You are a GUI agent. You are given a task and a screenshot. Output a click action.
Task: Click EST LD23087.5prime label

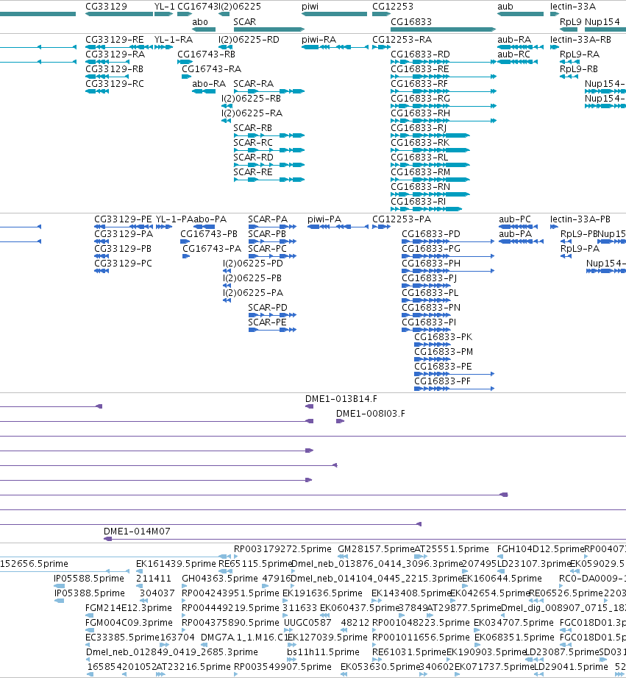(563, 651)
